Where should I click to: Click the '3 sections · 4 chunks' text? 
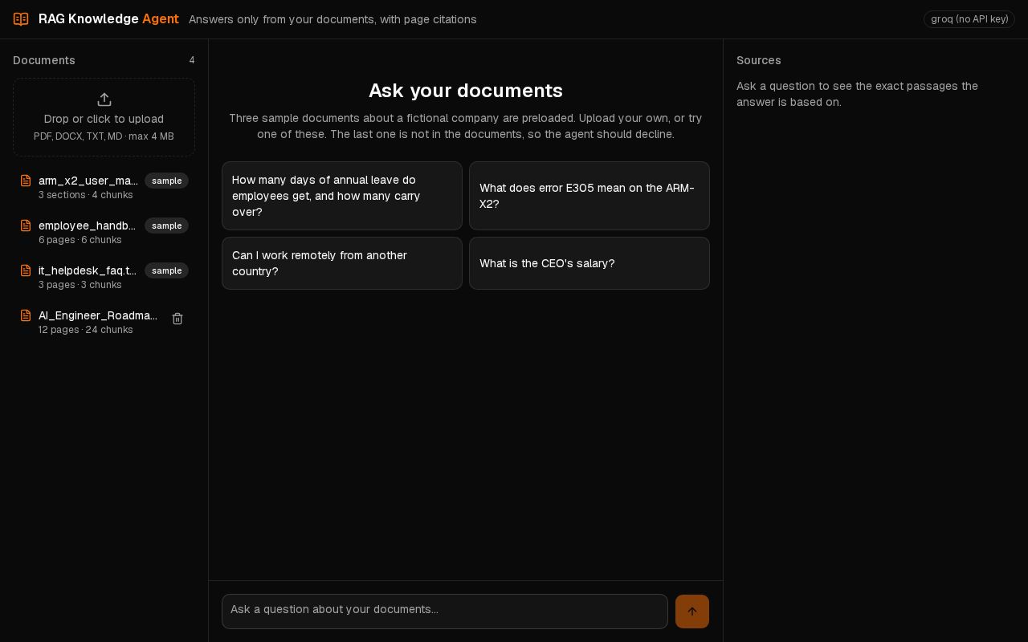point(86,195)
